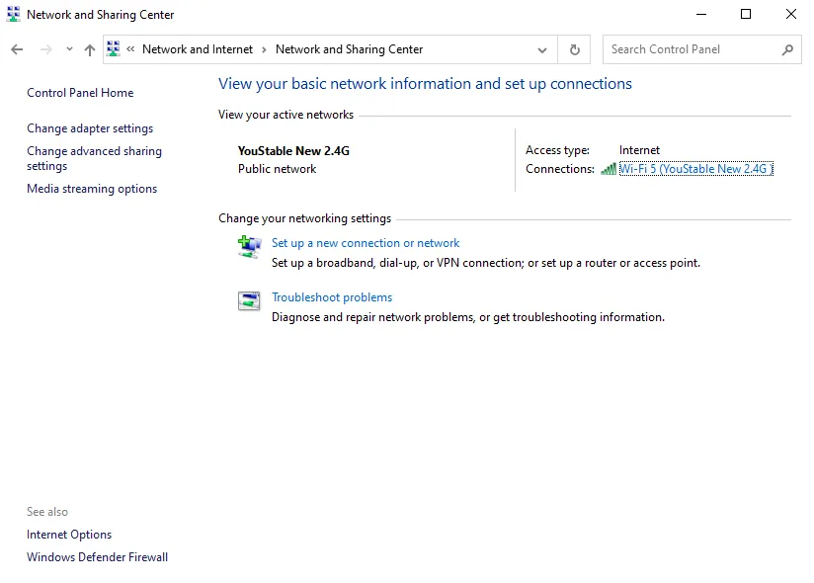Launch Troubleshoot problems

(332, 297)
